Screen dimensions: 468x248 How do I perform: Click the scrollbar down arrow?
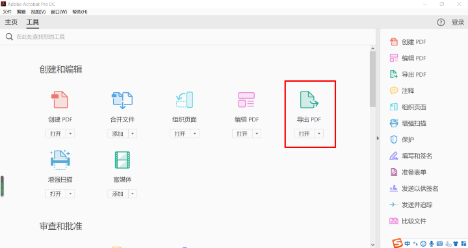click(372, 245)
